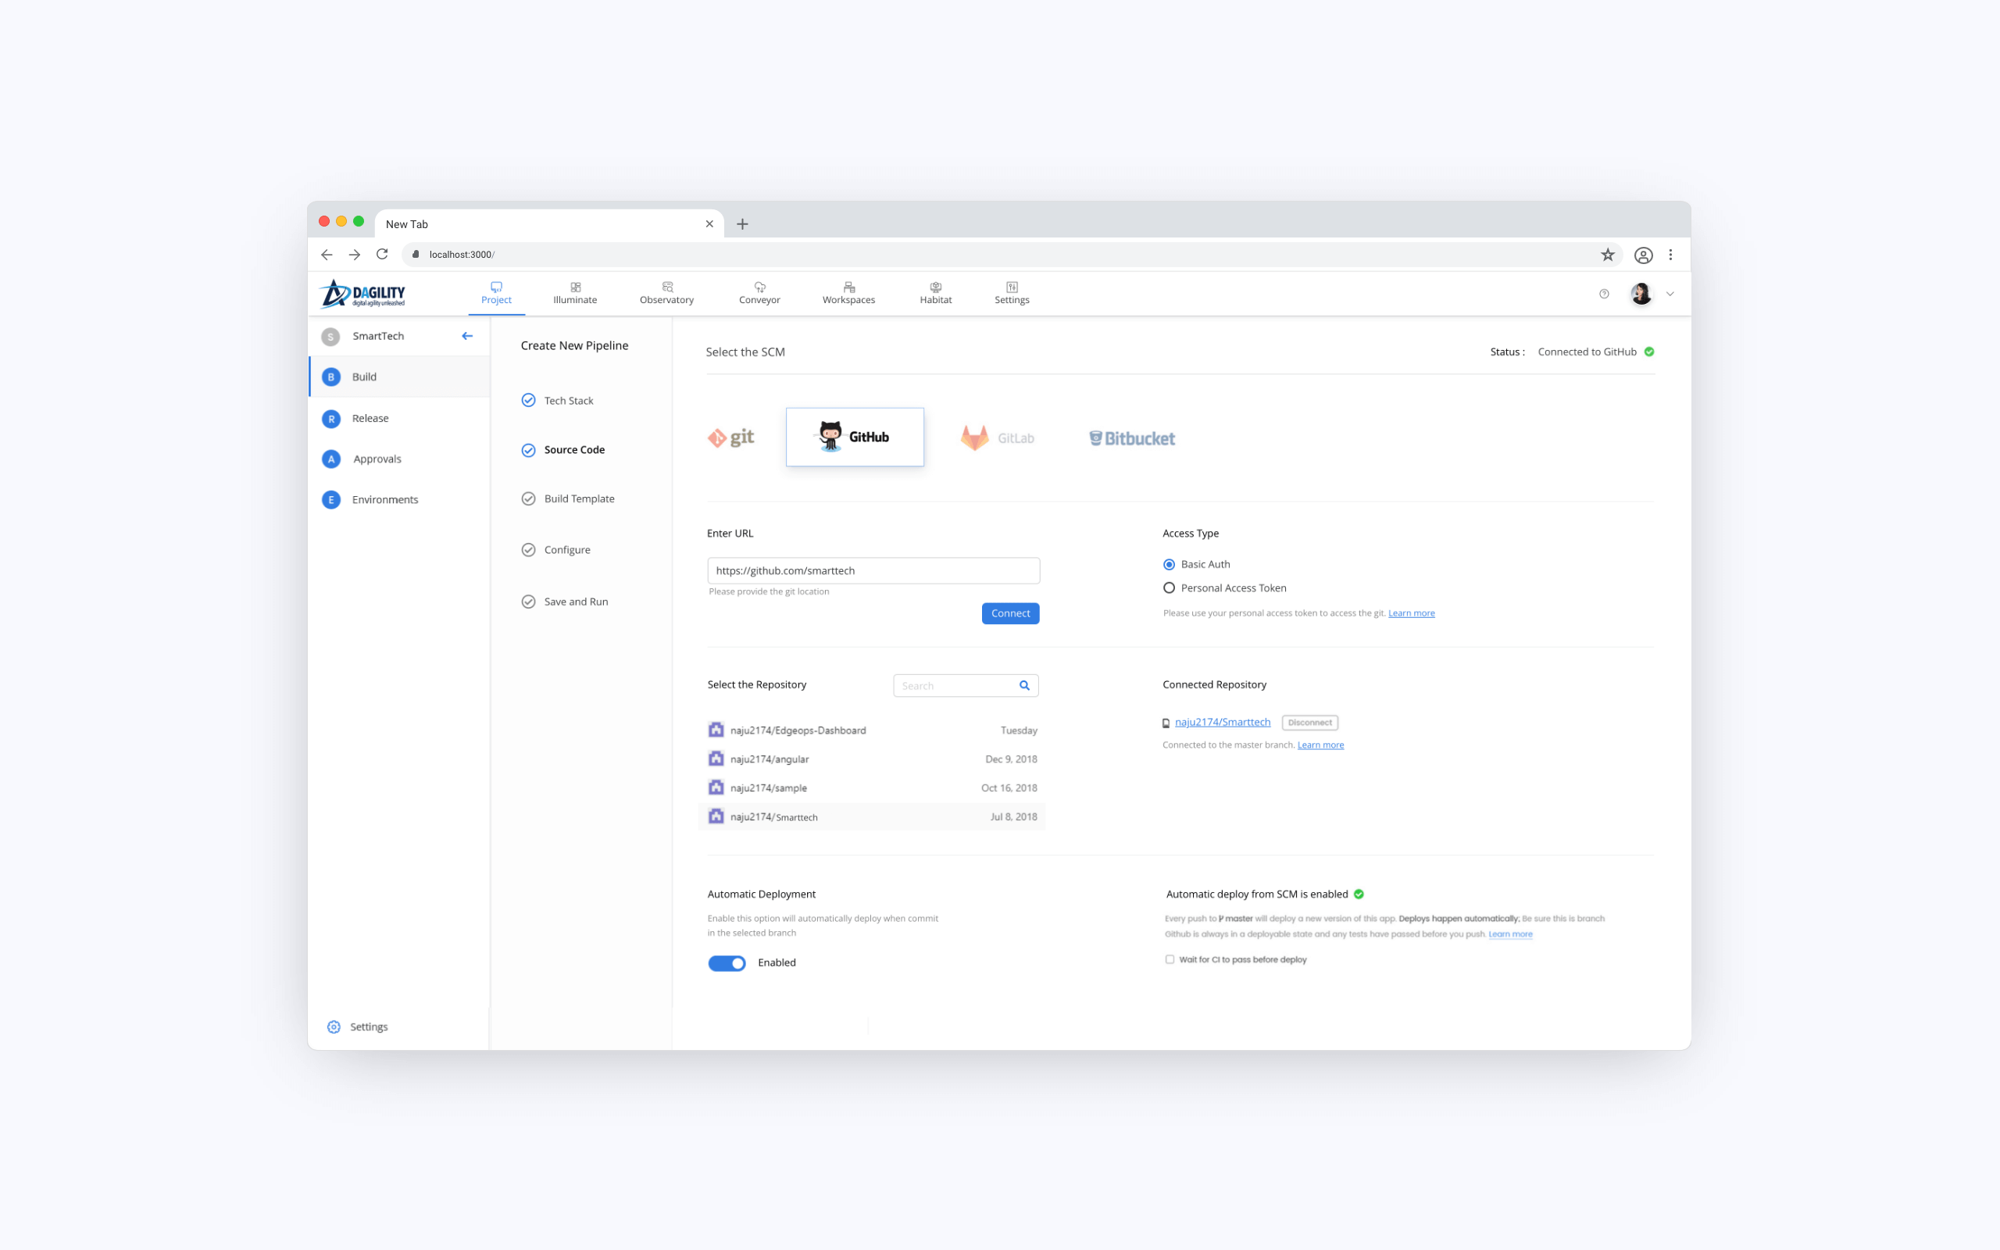This screenshot has width=2000, height=1250.
Task: Select the git SCM logo
Action: coord(730,437)
